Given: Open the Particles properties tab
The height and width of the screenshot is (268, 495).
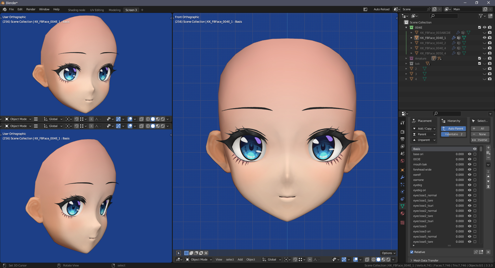Looking at the screenshot, I should 402,185.
